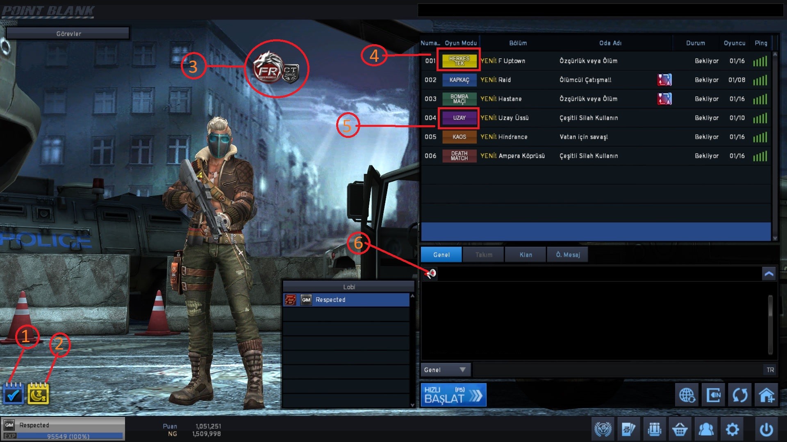Select room YENİ! F Uptown
The height and width of the screenshot is (442, 787).
[x=596, y=61]
